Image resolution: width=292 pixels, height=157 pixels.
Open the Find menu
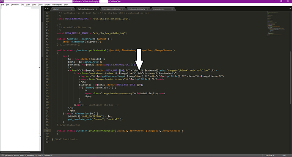22,5
